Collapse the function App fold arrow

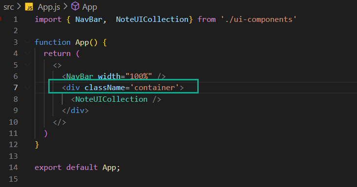28,42
